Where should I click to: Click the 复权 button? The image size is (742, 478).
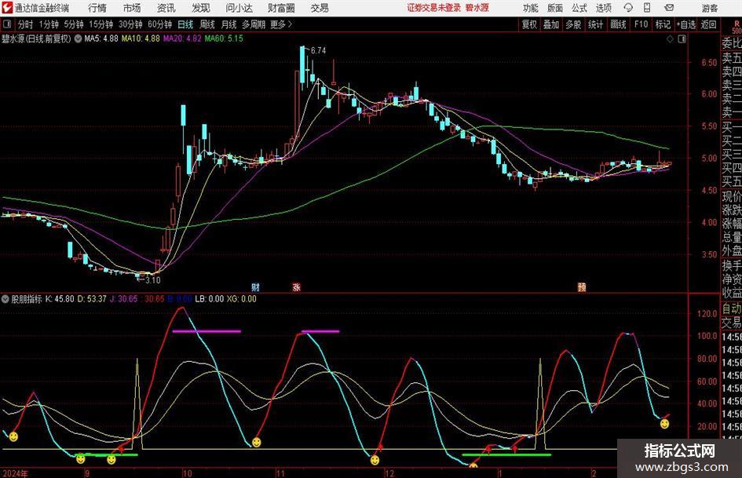[x=529, y=24]
